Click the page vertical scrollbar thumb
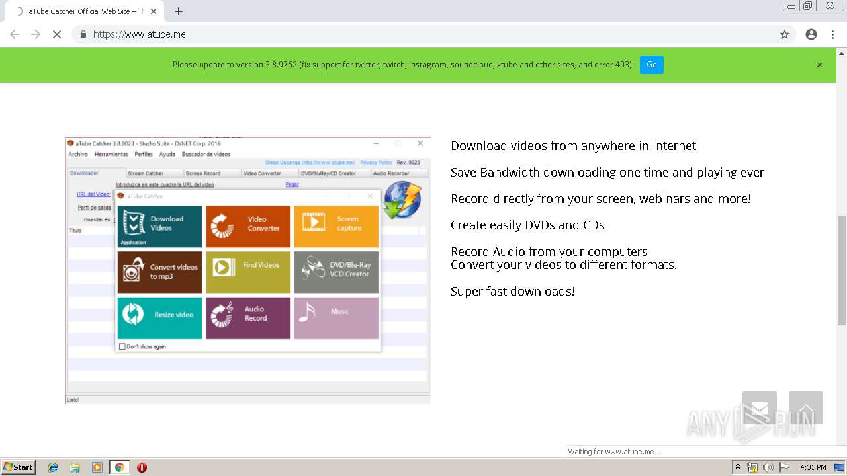 pos(842,270)
